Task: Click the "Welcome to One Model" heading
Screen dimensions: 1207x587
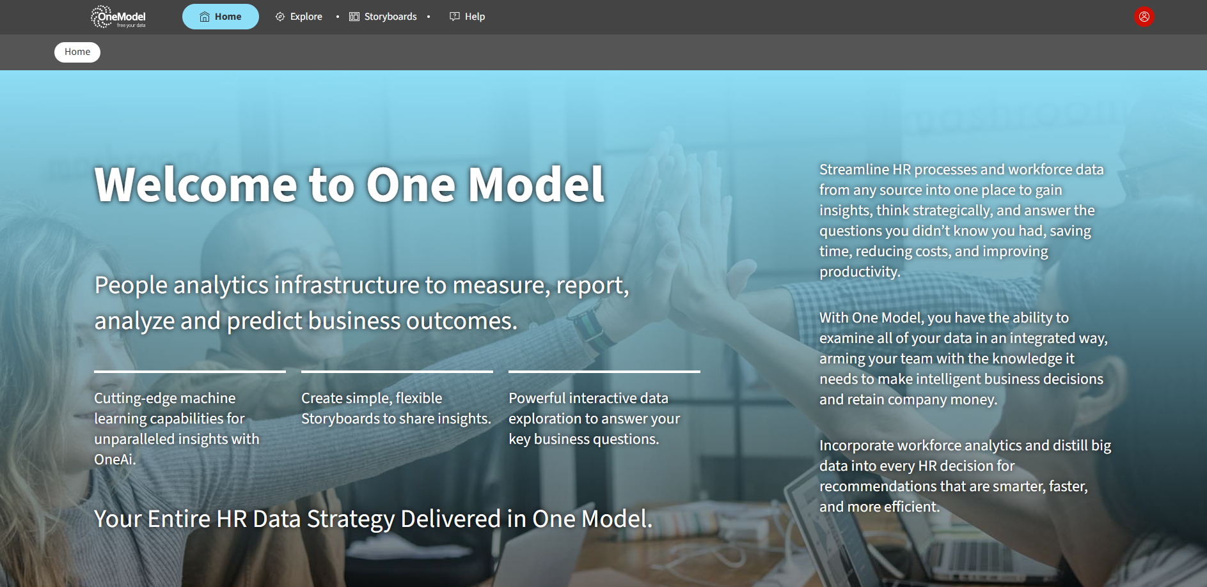Action: 349,185
